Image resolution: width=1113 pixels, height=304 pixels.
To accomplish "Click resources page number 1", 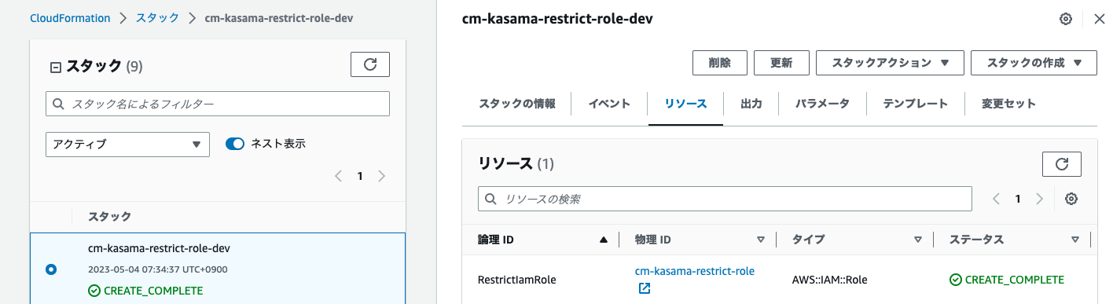I will coord(1018,199).
